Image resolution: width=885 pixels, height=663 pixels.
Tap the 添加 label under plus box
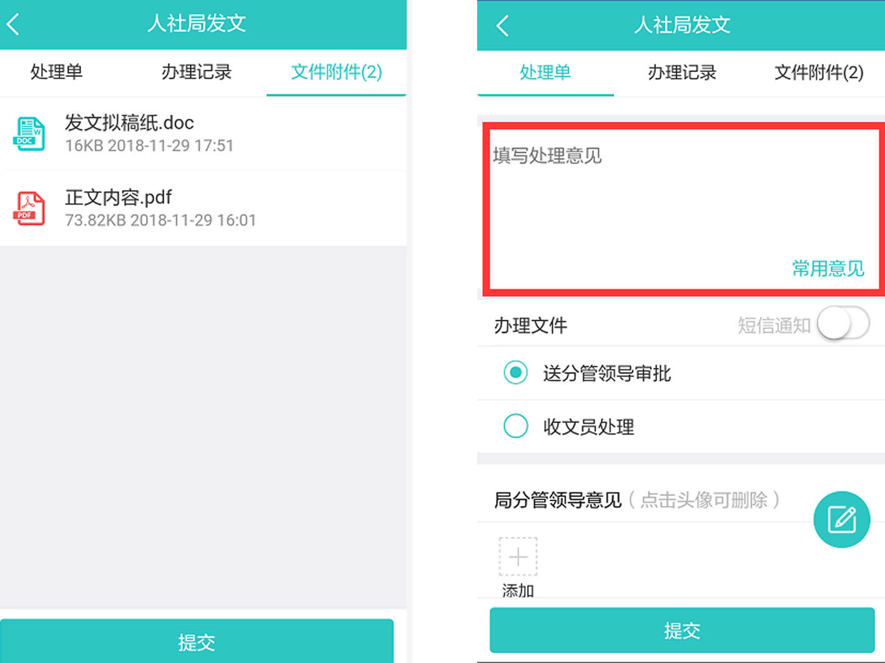(518, 590)
